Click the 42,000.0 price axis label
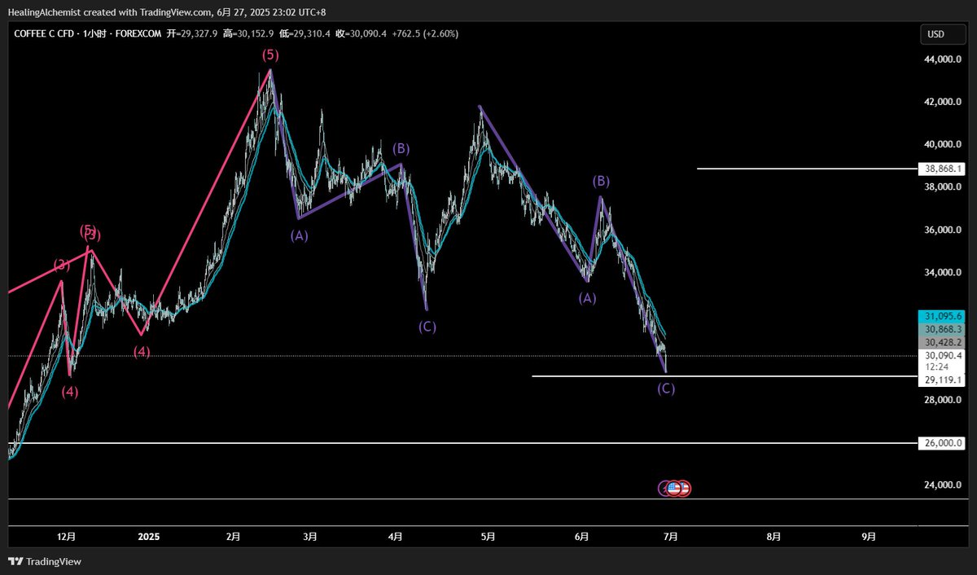977x575 pixels. pyautogui.click(x=943, y=102)
